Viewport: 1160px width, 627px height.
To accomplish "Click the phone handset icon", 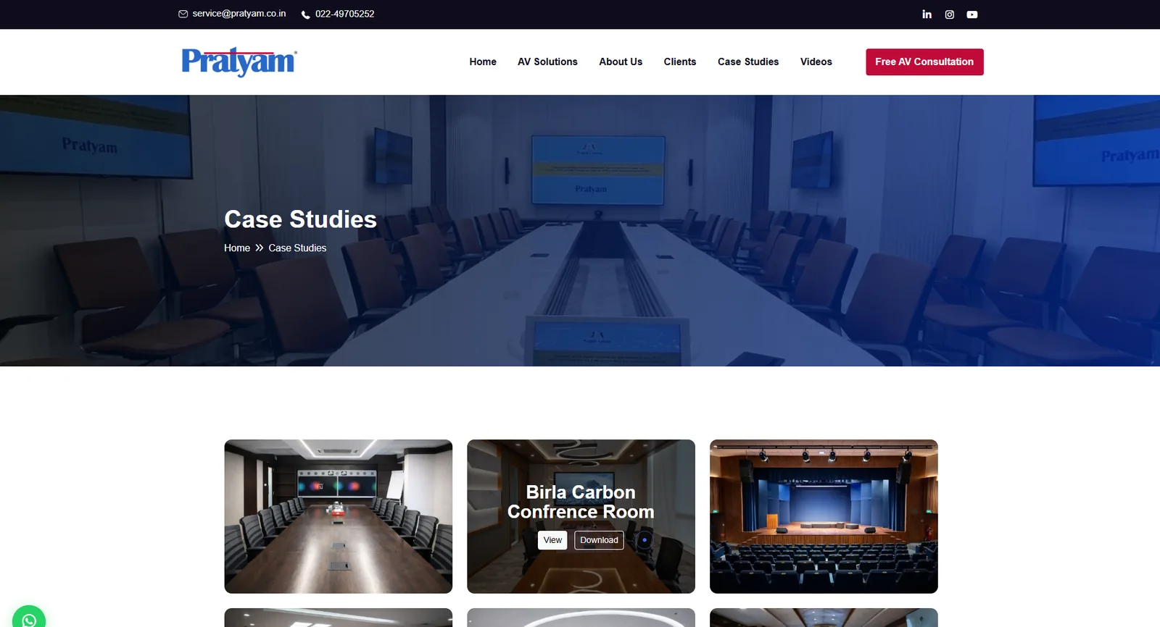I will click(305, 14).
